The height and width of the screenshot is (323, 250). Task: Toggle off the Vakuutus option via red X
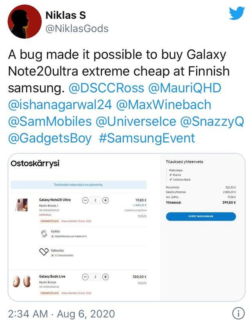53,256
